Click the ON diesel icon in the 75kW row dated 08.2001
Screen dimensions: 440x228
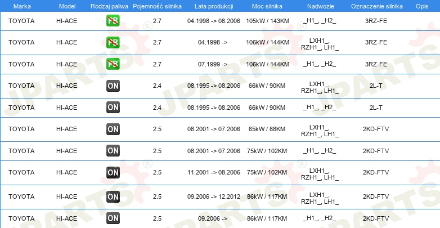113,151
